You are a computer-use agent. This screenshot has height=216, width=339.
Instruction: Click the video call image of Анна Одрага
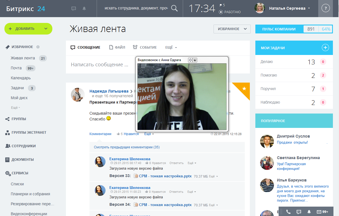(x=182, y=96)
